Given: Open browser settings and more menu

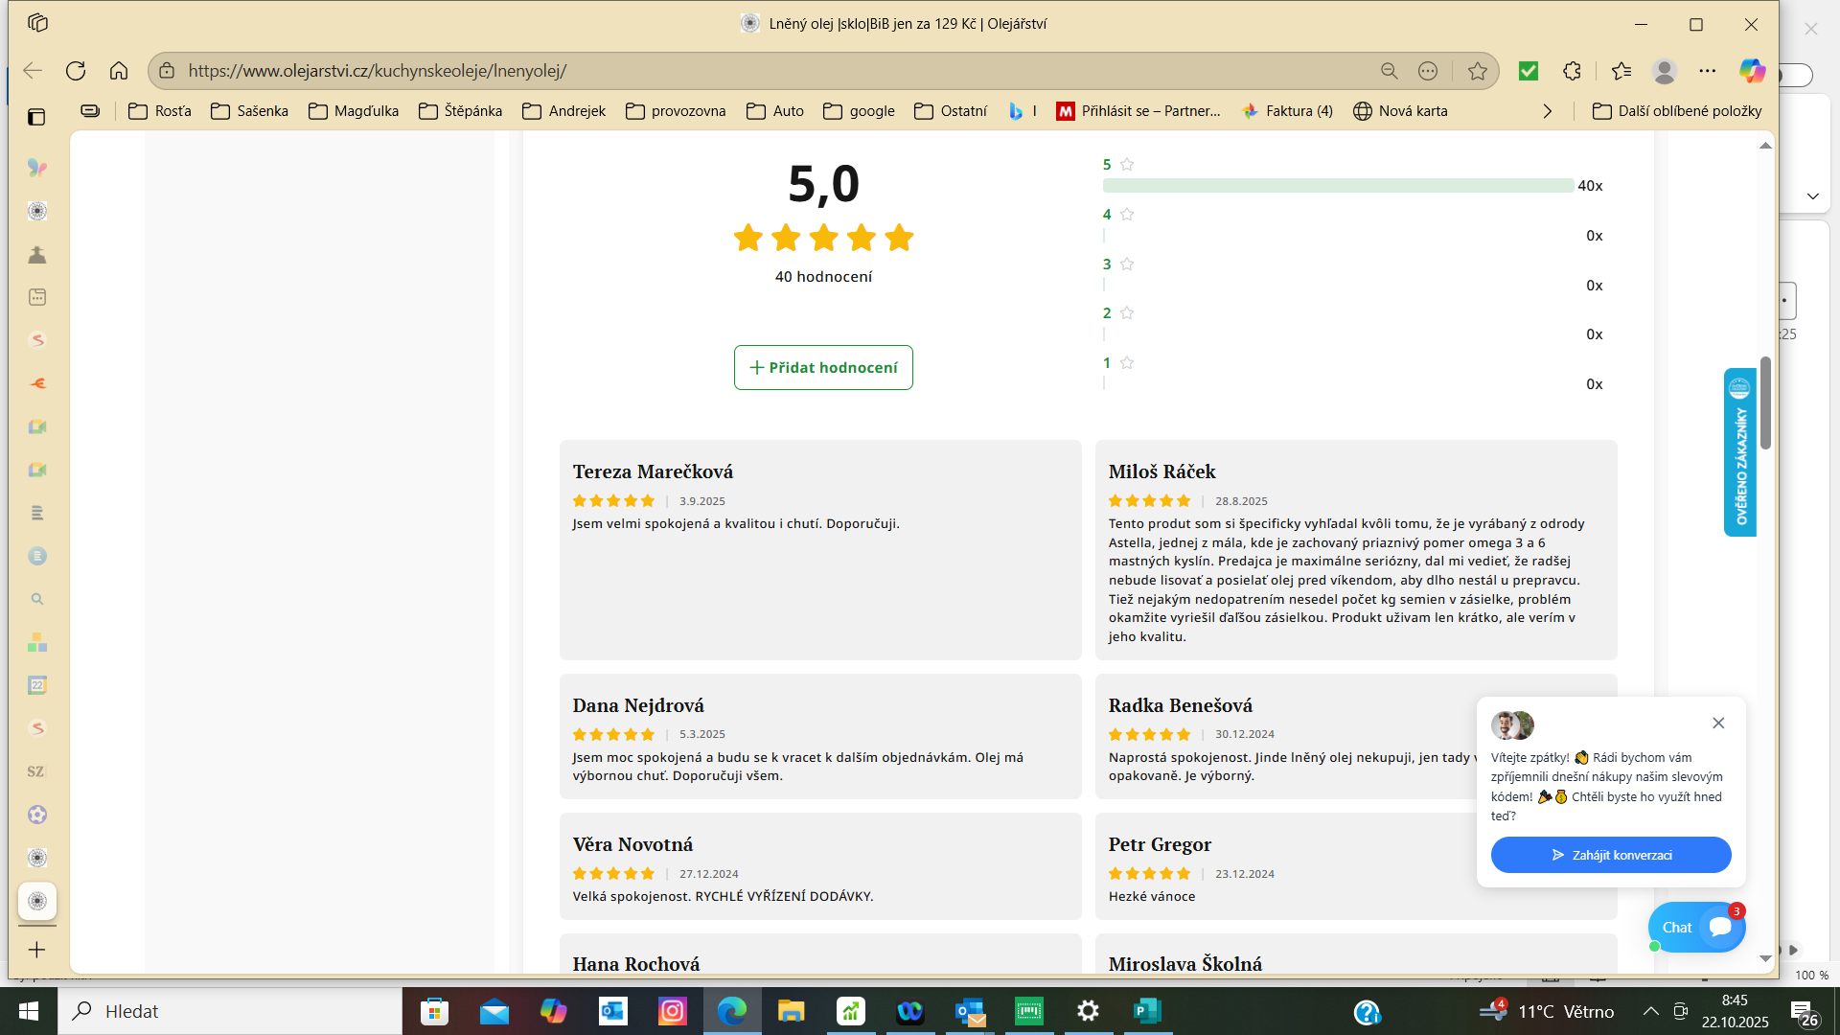Looking at the screenshot, I should (x=1707, y=71).
